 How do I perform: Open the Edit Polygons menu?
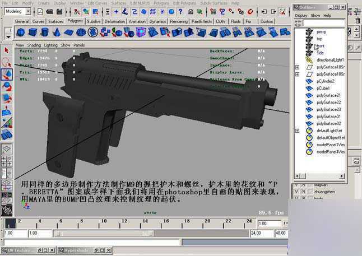pos(184,3)
